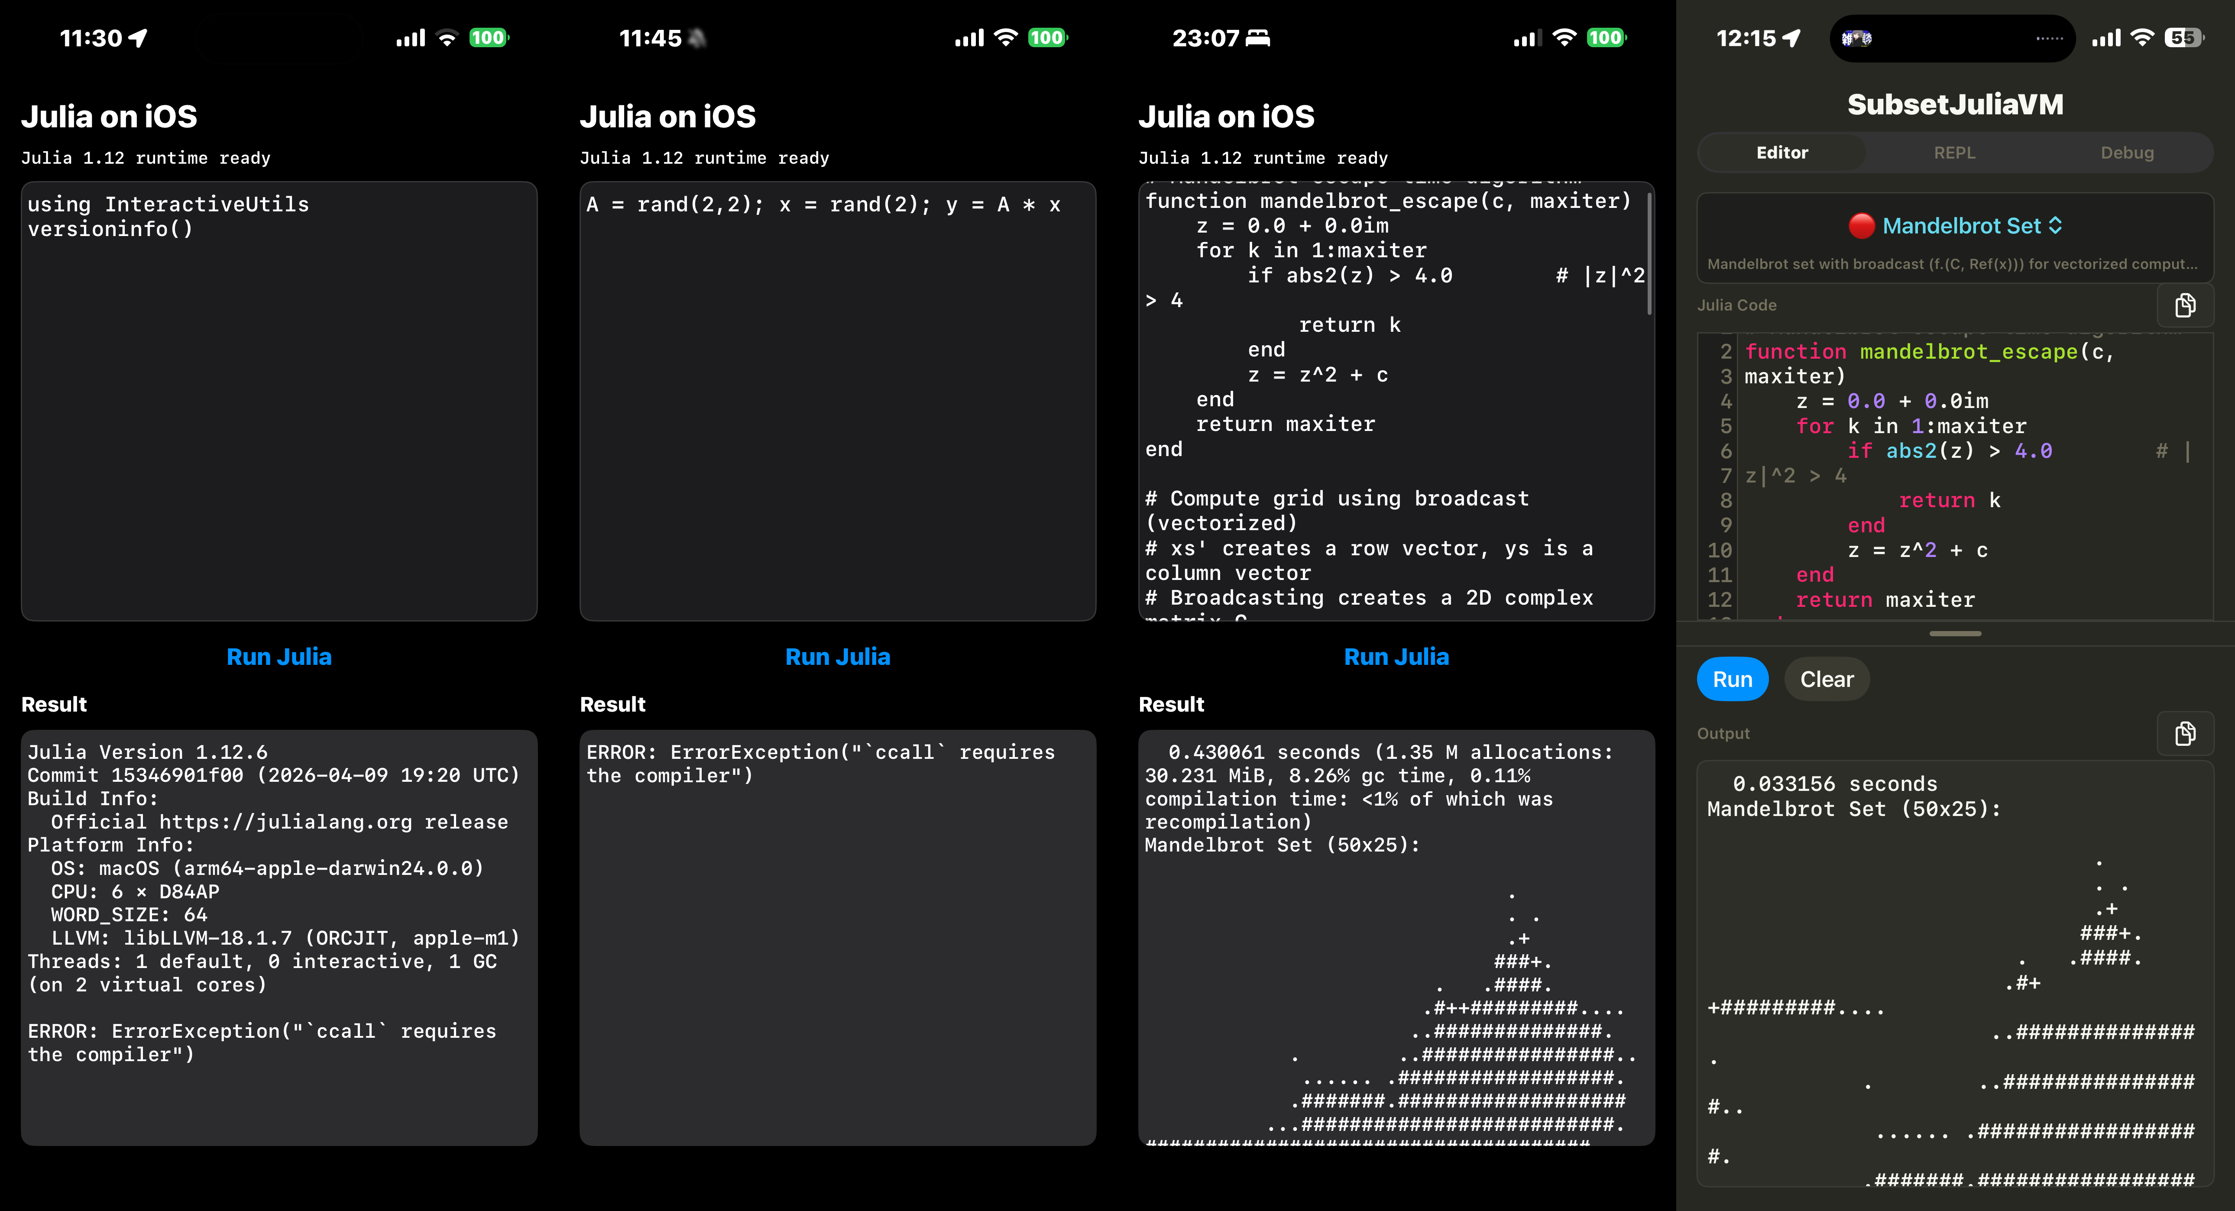The width and height of the screenshot is (2235, 1211).
Task: Tap "Julia on iOS" title on the 11:30 screen
Action: (109, 116)
